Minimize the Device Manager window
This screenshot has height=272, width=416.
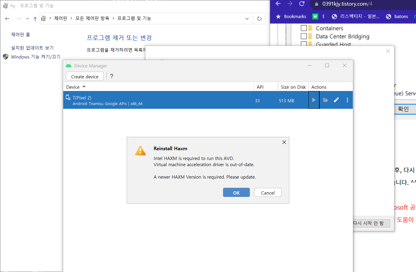pyautogui.click(x=310, y=65)
